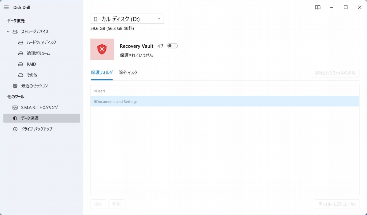Image resolution: width=367 pixels, height=215 pixels.
Task: Switch to the 除外マスク tab
Action: (x=128, y=73)
